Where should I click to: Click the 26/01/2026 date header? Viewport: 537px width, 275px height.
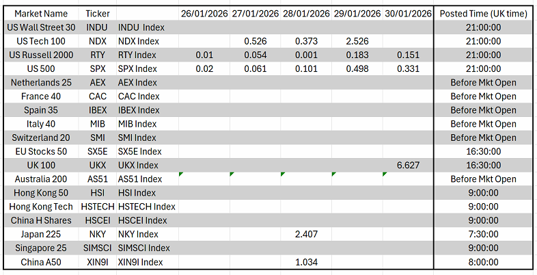[204, 14]
